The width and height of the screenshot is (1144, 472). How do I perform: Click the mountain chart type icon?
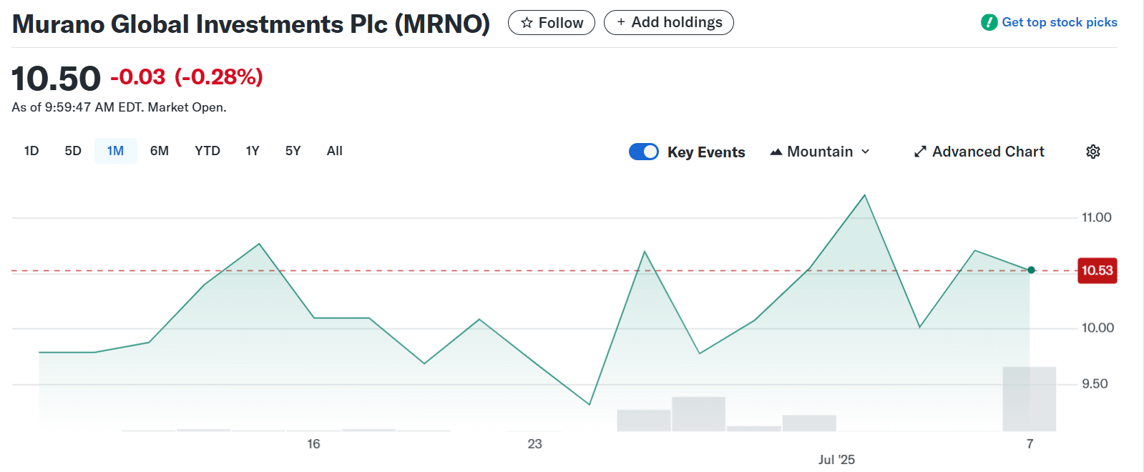click(776, 152)
